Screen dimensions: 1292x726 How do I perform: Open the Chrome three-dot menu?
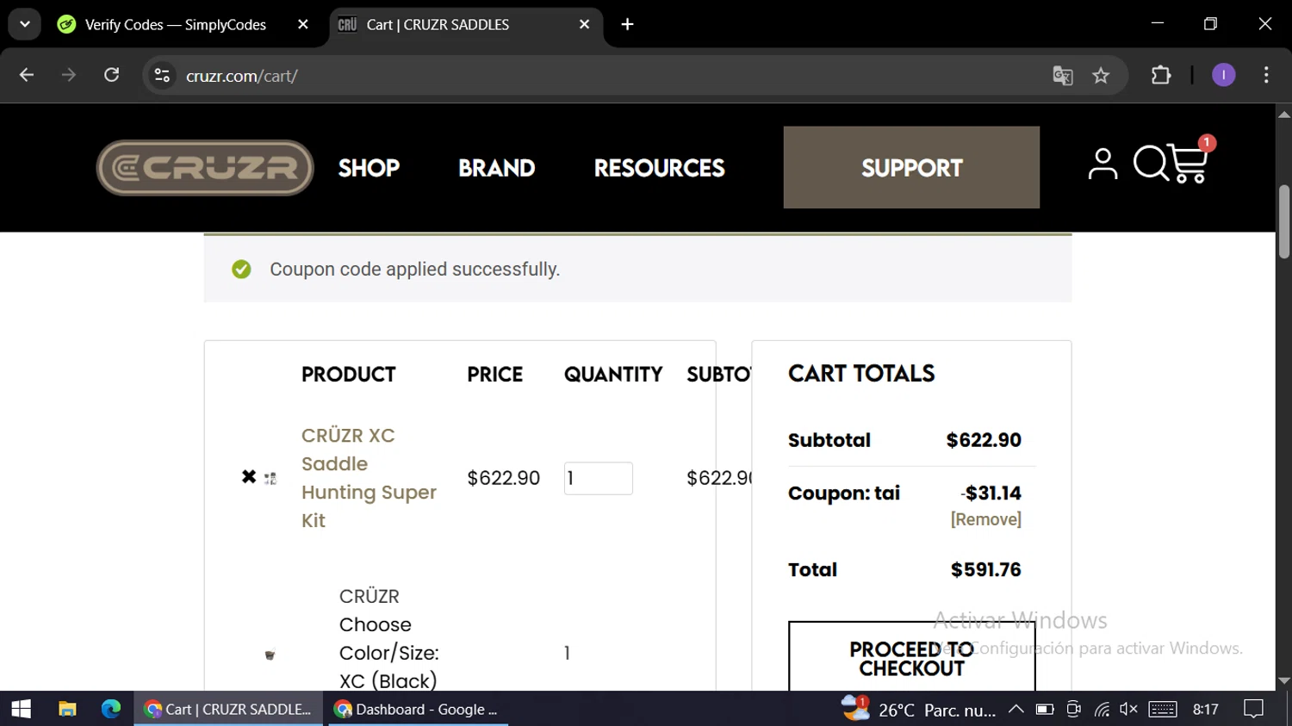[1266, 76]
